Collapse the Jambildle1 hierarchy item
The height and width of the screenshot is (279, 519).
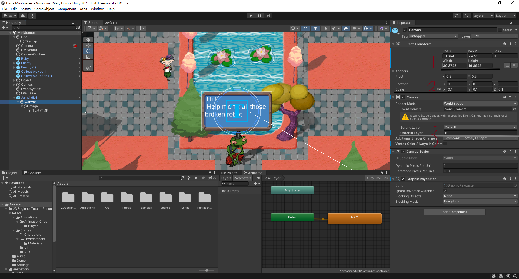(x=14, y=98)
